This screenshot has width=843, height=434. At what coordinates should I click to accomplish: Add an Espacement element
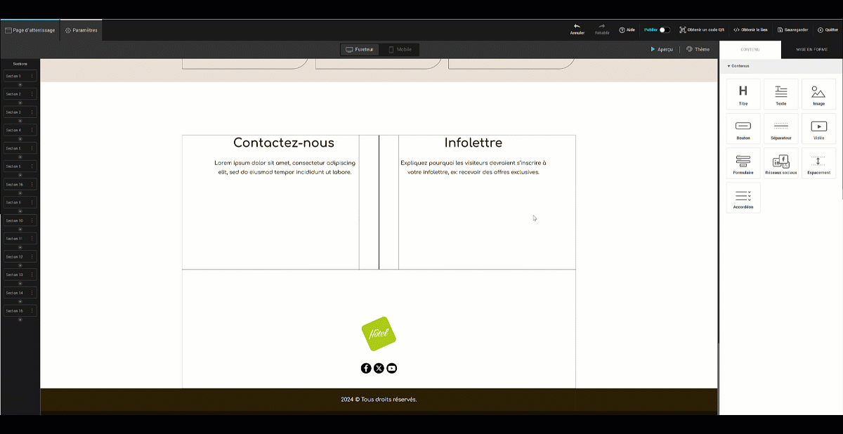point(818,163)
